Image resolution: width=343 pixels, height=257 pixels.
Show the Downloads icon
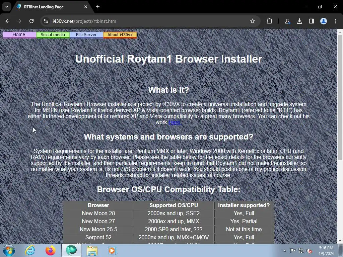[x=299, y=21]
